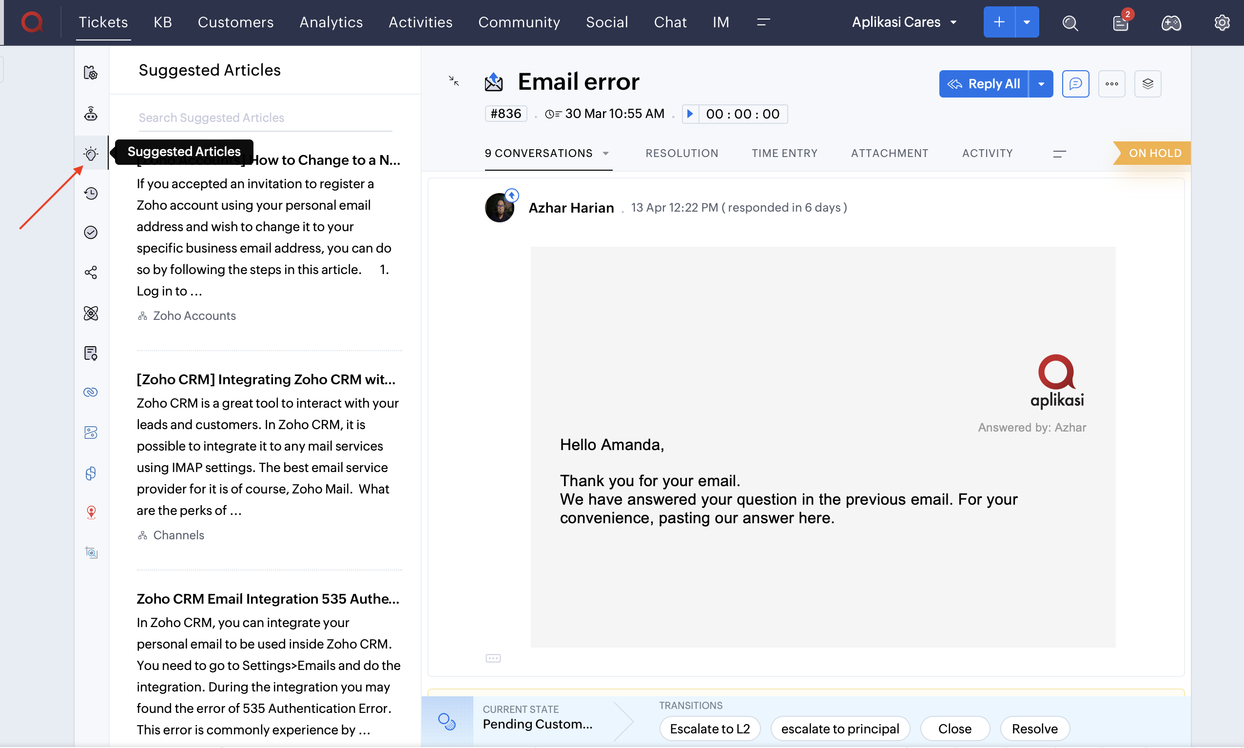Open the Customers module

[235, 22]
